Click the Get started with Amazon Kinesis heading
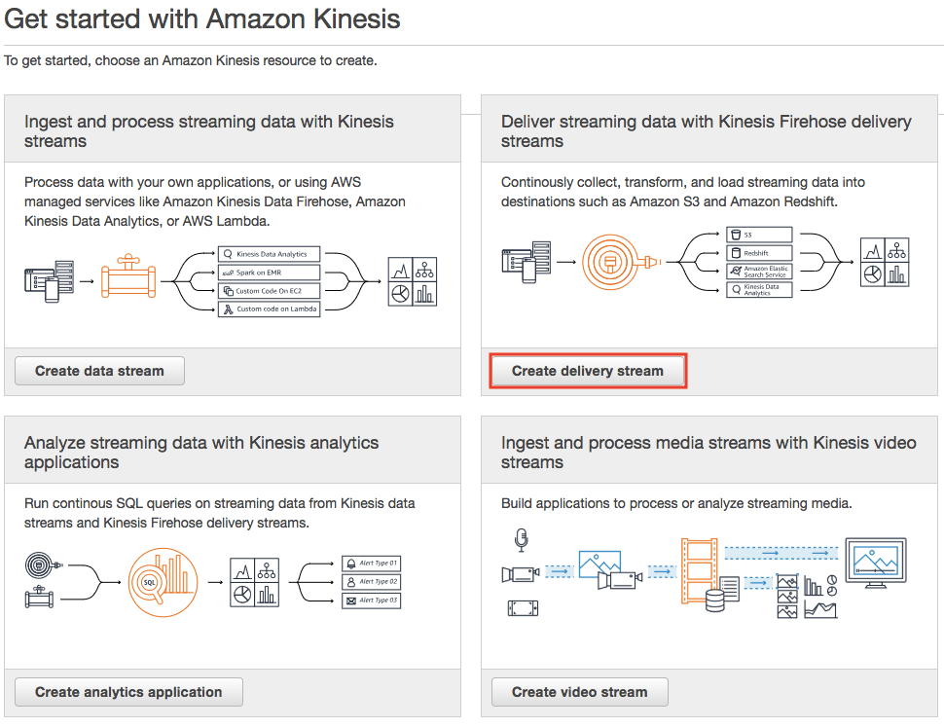This screenshot has width=944, height=728. point(202,18)
